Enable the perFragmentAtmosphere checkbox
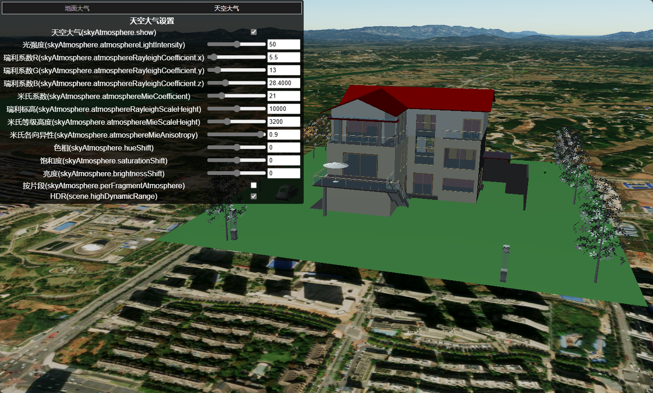This screenshot has height=393, width=653. click(x=253, y=185)
